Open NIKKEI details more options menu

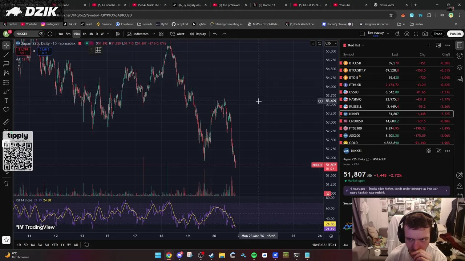tap(448, 151)
